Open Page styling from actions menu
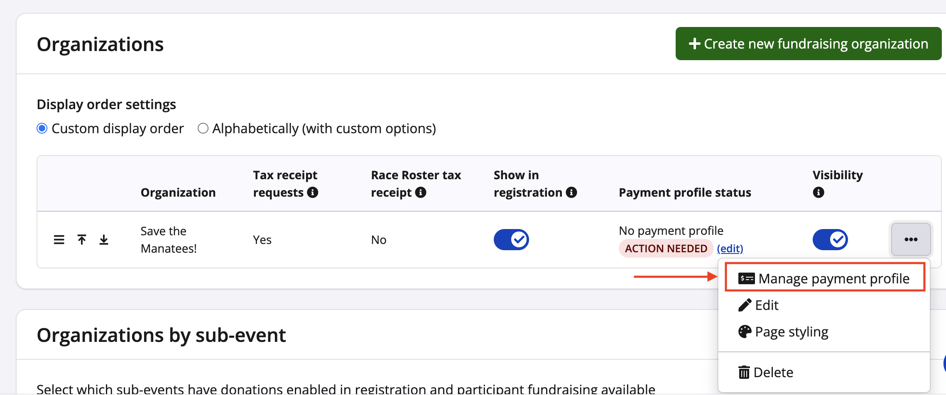The height and width of the screenshot is (395, 946). [x=791, y=332]
